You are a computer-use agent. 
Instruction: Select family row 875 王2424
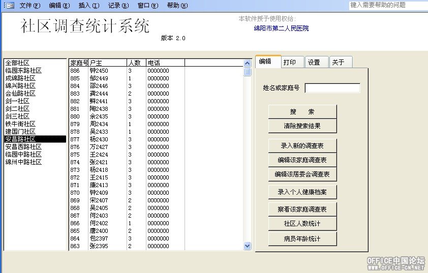(x=156, y=155)
